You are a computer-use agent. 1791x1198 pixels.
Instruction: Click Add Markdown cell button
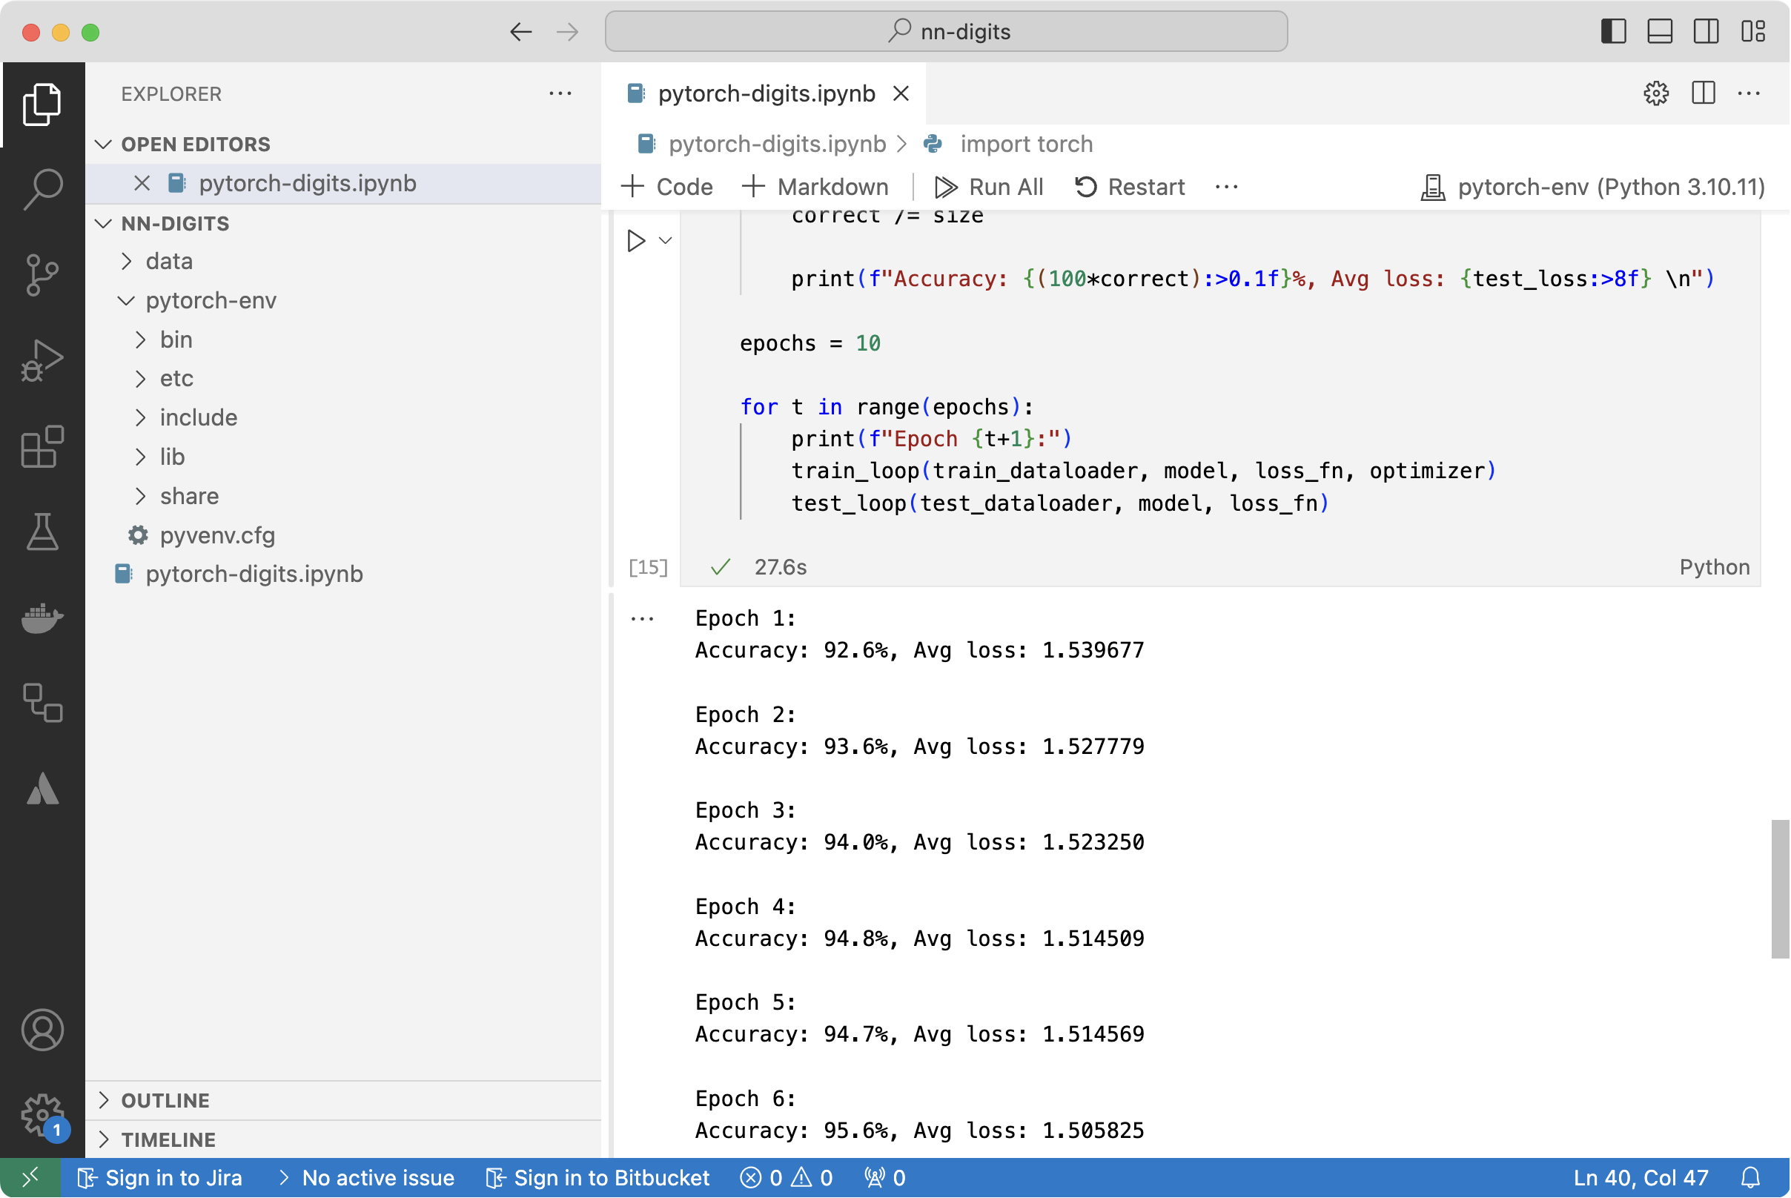tap(815, 187)
